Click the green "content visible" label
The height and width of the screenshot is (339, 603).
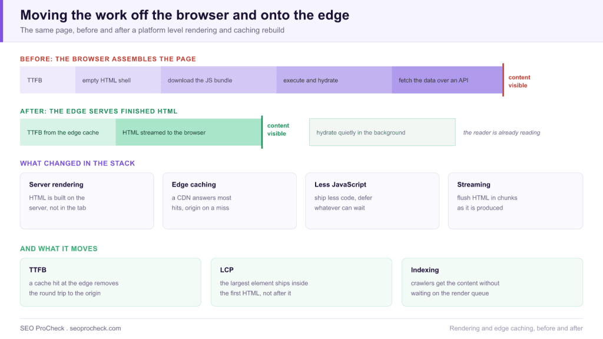278,129
